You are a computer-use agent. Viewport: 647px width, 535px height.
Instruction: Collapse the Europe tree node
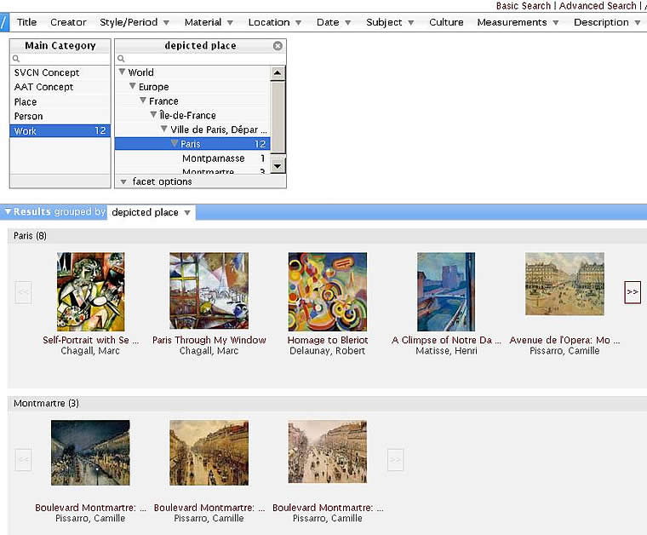(x=133, y=86)
